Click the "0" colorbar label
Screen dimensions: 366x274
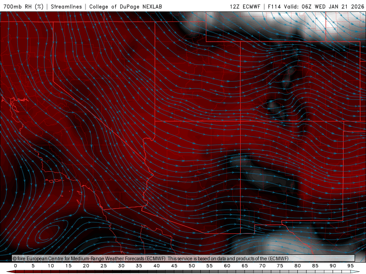click(16, 266)
